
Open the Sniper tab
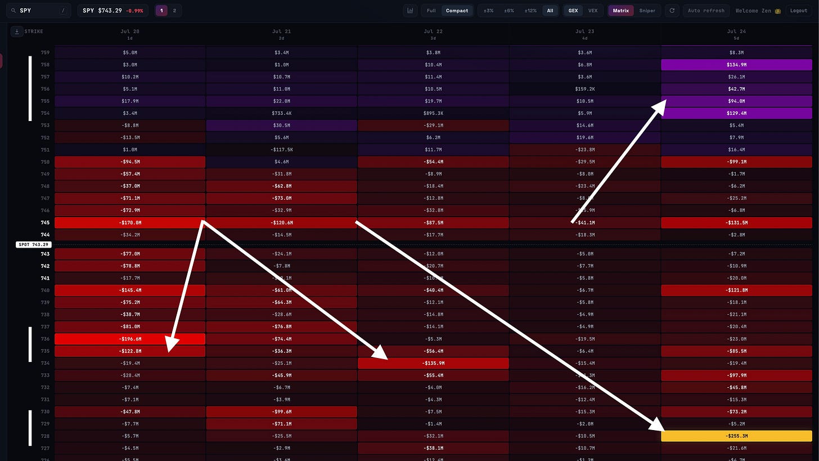[x=647, y=11]
